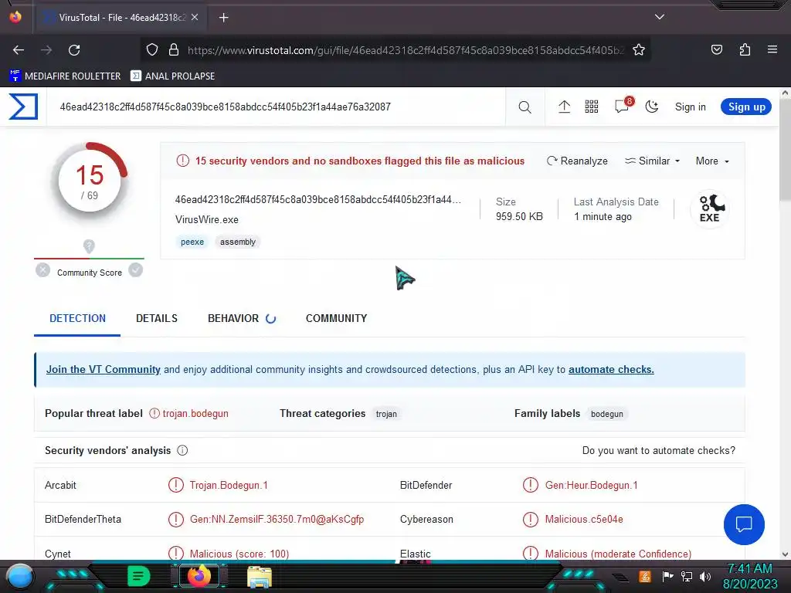Toggle dark mode moon icon
This screenshot has width=791, height=593.
click(652, 107)
